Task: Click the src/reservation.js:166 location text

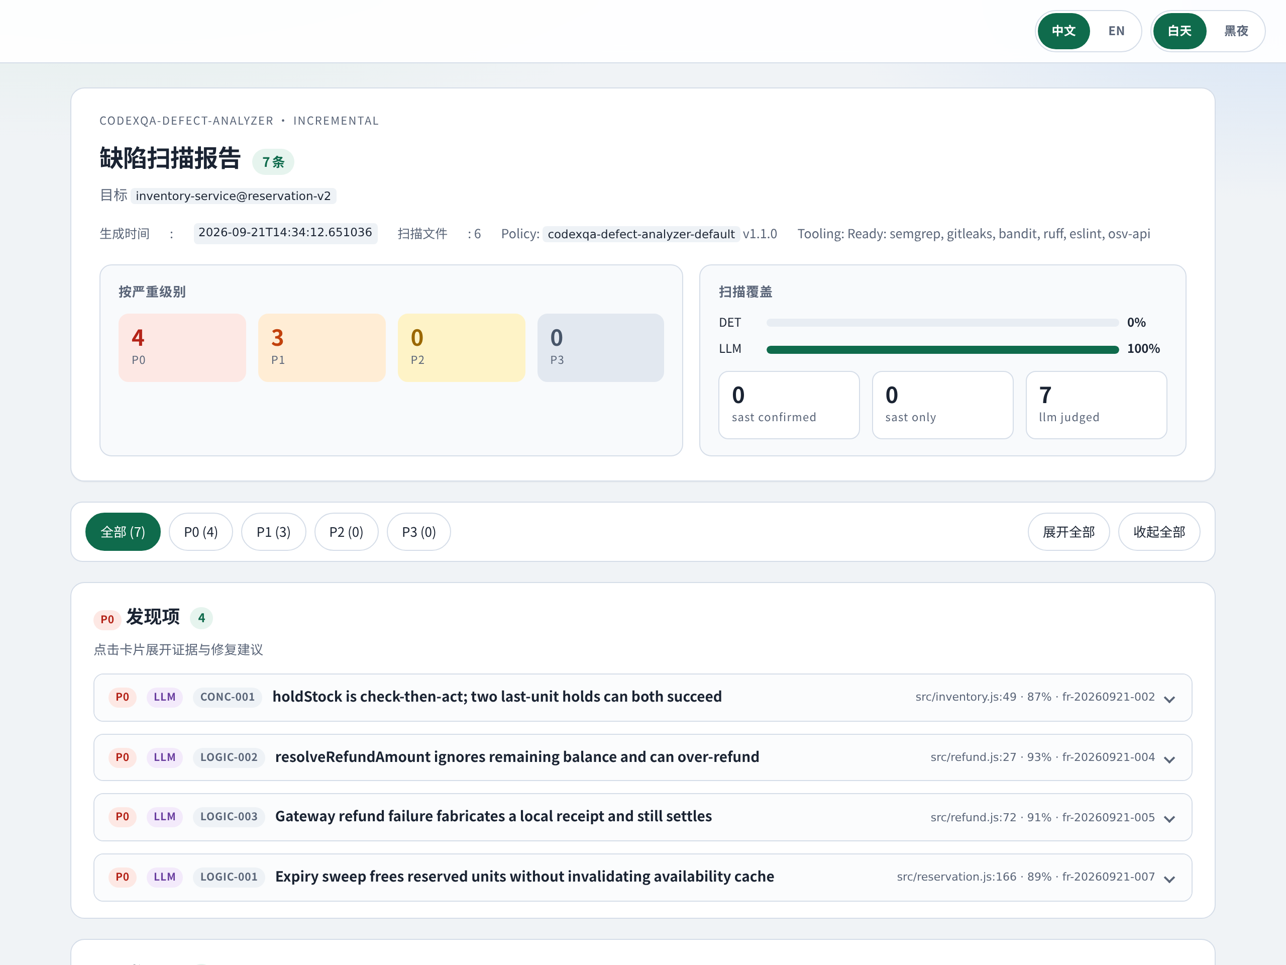Action: pyautogui.click(x=956, y=877)
